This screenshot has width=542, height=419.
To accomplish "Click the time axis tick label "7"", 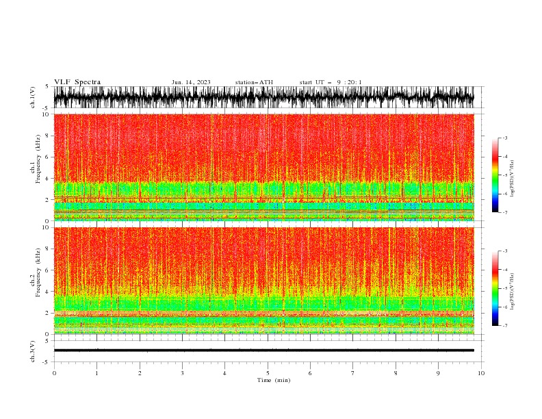I will coord(353,373).
